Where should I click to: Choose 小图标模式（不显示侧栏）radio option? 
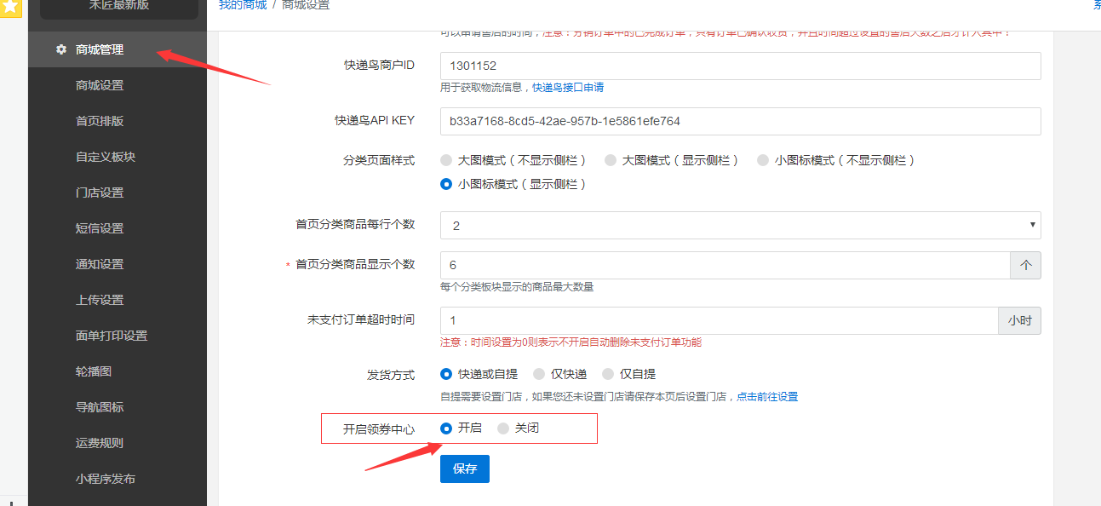coord(763,160)
